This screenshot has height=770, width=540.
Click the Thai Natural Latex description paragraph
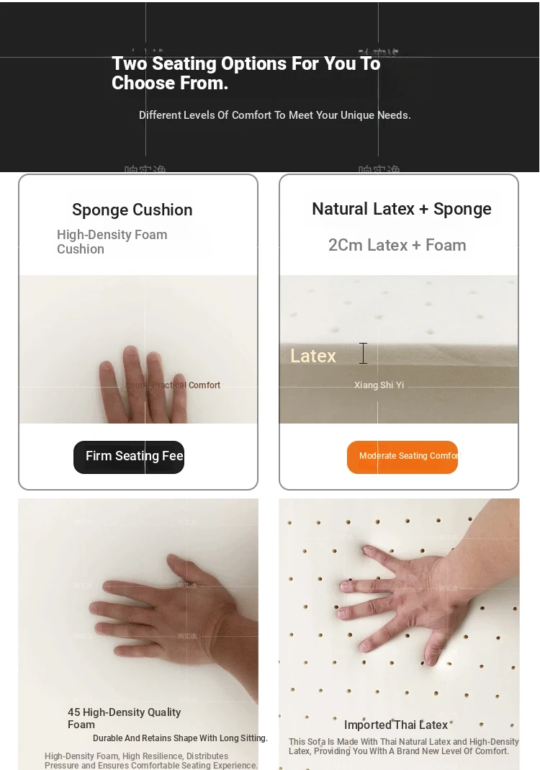point(403,746)
